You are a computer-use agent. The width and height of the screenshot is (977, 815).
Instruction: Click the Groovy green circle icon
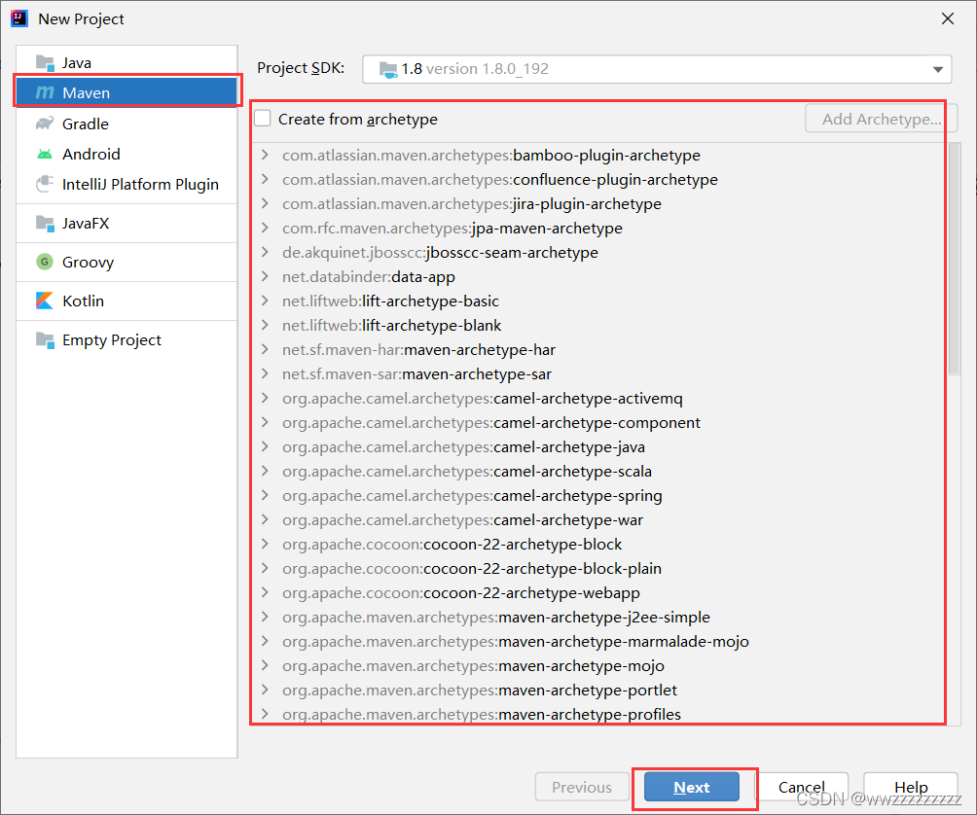click(x=44, y=263)
